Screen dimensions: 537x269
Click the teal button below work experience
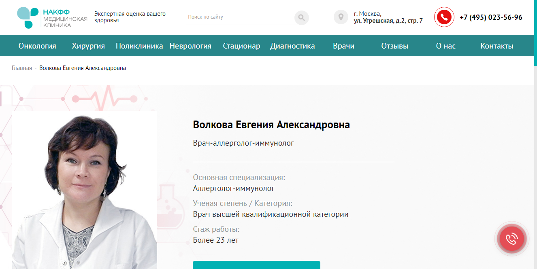pyautogui.click(x=256, y=265)
